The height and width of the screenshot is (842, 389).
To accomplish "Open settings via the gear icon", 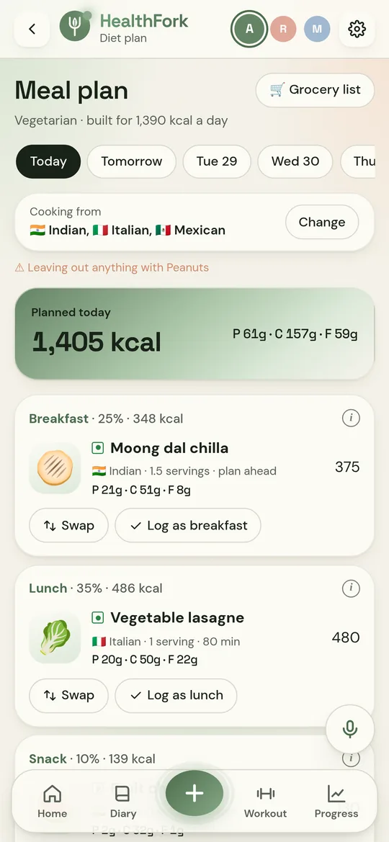I will [x=357, y=29].
